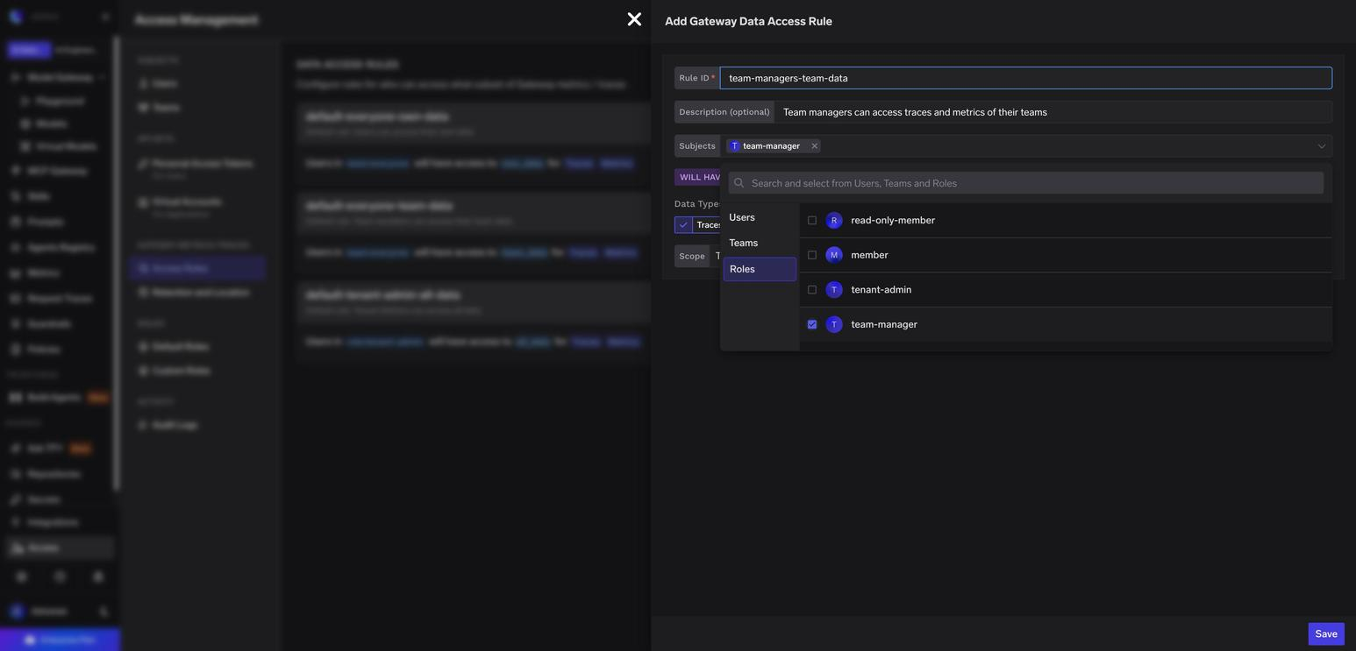The height and width of the screenshot is (651, 1356).
Task: Click into the Description text field
Action: click(1053, 112)
